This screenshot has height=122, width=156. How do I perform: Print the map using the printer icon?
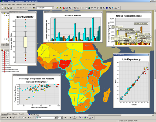(11, 8)
